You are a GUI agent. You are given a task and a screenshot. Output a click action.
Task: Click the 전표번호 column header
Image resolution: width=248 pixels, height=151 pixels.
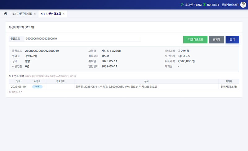pyautogui.click(x=60, y=81)
